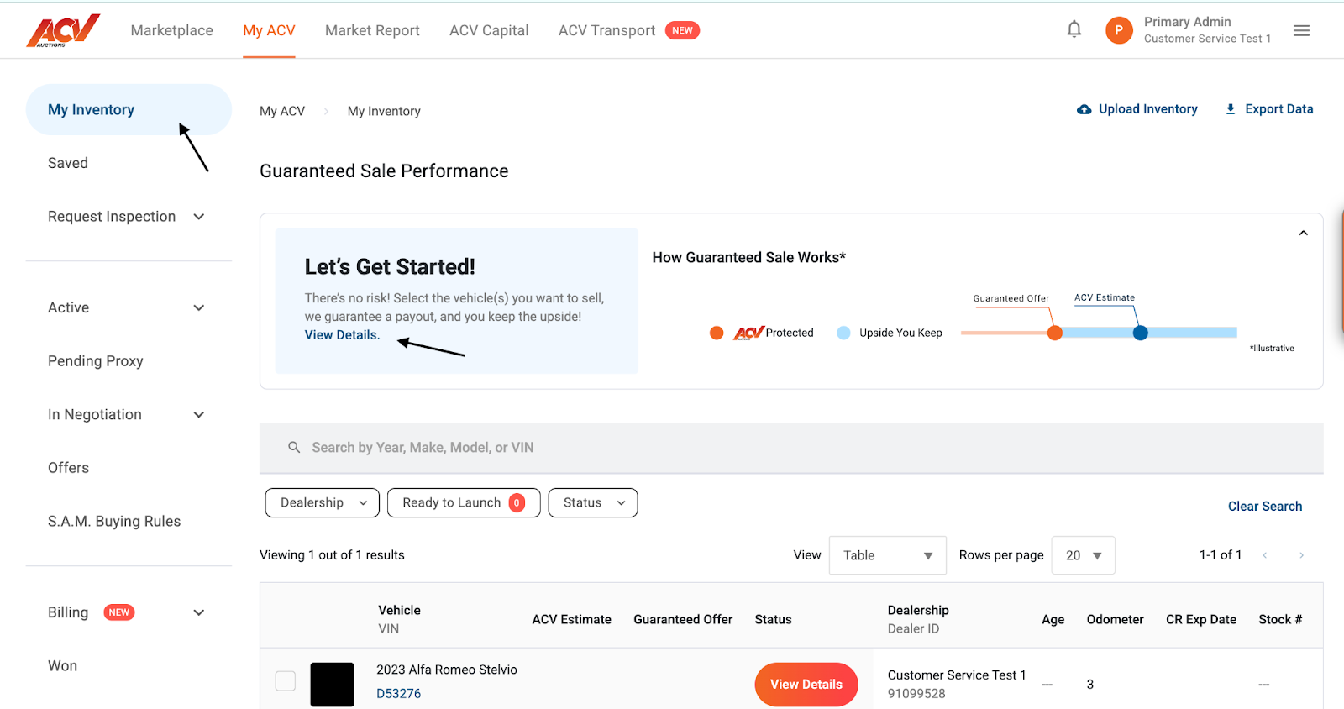Click the Export Data link
This screenshot has height=709, width=1344.
(x=1278, y=109)
